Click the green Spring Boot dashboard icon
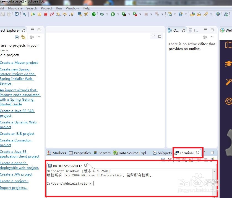The height and width of the screenshot is (198, 232). 94,14
